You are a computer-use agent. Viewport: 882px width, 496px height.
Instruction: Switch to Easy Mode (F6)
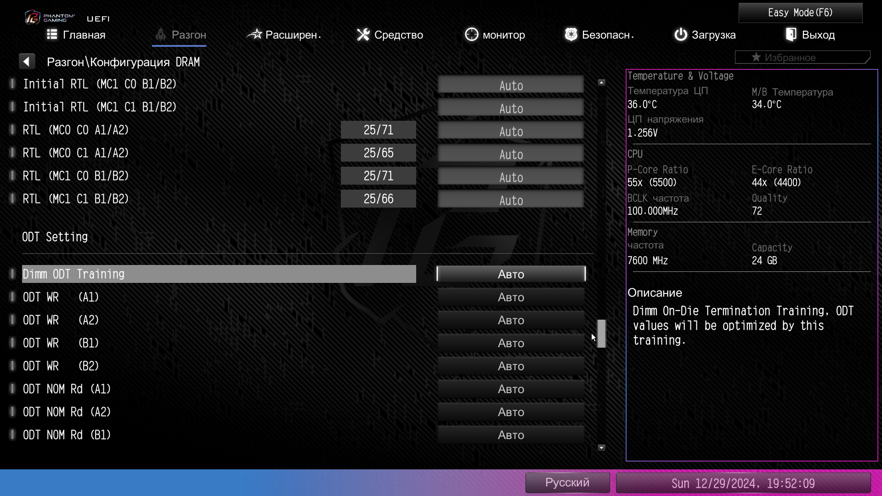pos(800,13)
